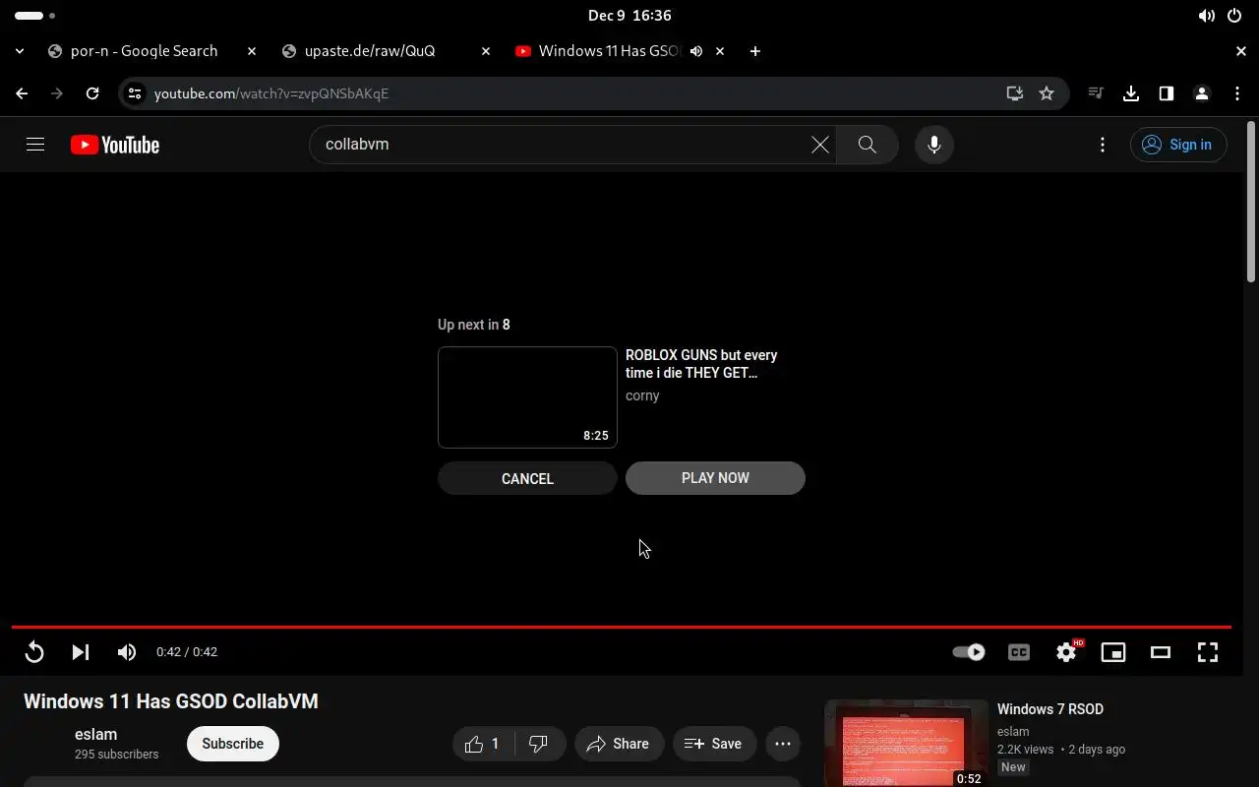
Task: Open the eslam channel name link
Action: [x=95, y=735]
